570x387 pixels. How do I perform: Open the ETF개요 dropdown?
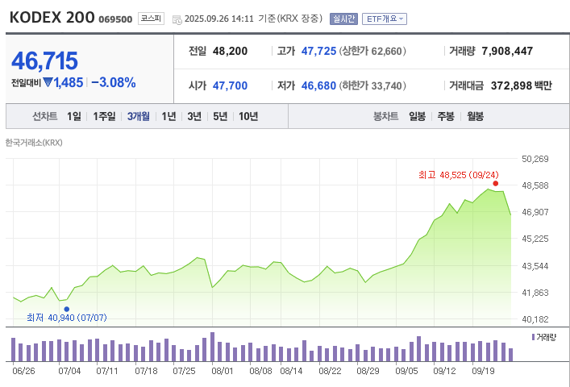pos(384,19)
